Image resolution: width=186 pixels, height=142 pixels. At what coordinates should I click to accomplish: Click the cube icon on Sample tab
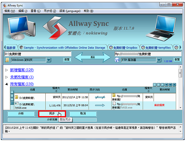tap(21, 47)
